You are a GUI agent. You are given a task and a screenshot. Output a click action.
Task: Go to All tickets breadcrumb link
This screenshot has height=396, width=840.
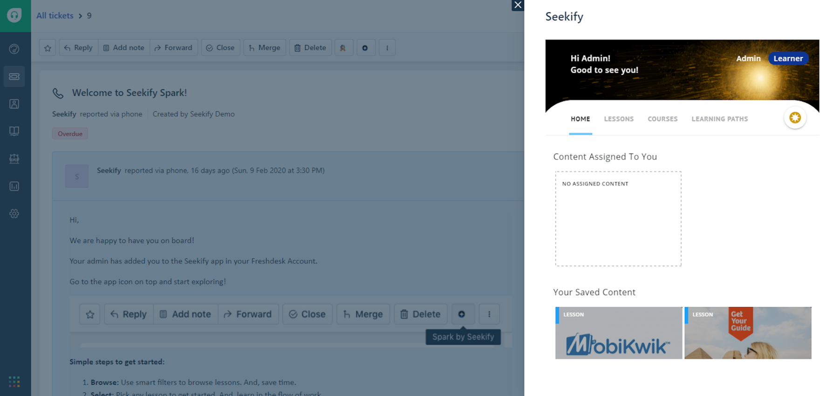(55, 16)
